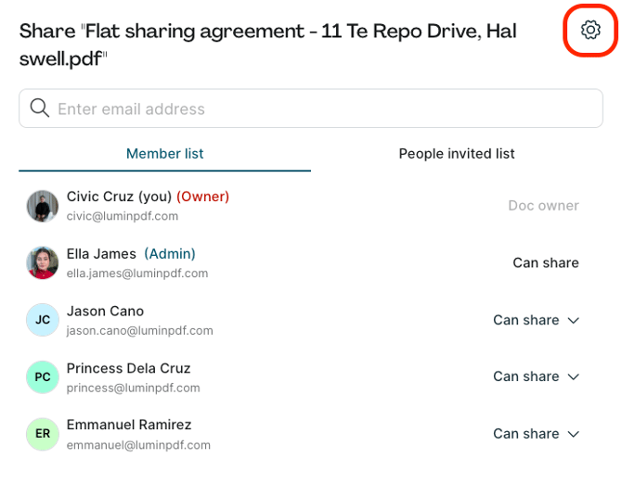
Task: Click Civic Cruz's profile photo
Action: point(43,206)
